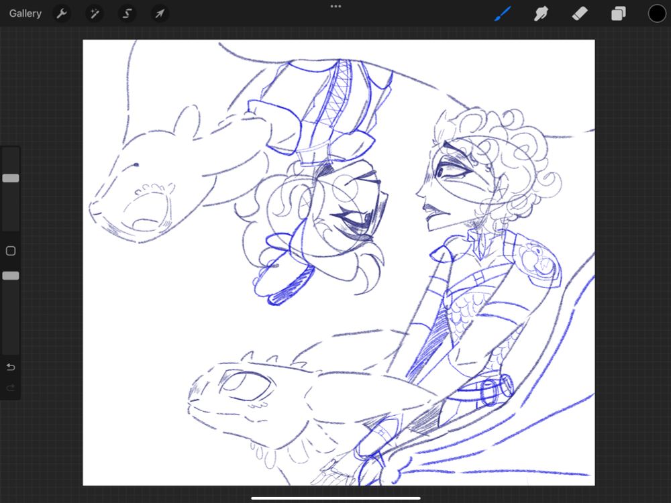
Task: Return to the Gallery
Action: coord(25,13)
